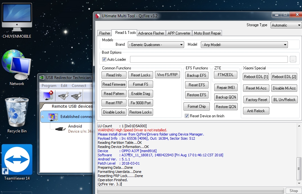The image size is (302, 194).
Task: Click the Disable Locks button
Action: 114,112
